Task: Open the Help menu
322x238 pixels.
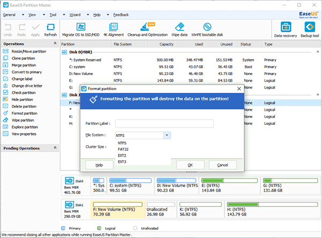Action: [97, 15]
